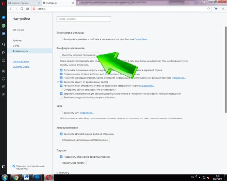Image resolution: width=227 pixels, height=181 pixels.
Task: Click Показать все пароли button
Action: 73,163
